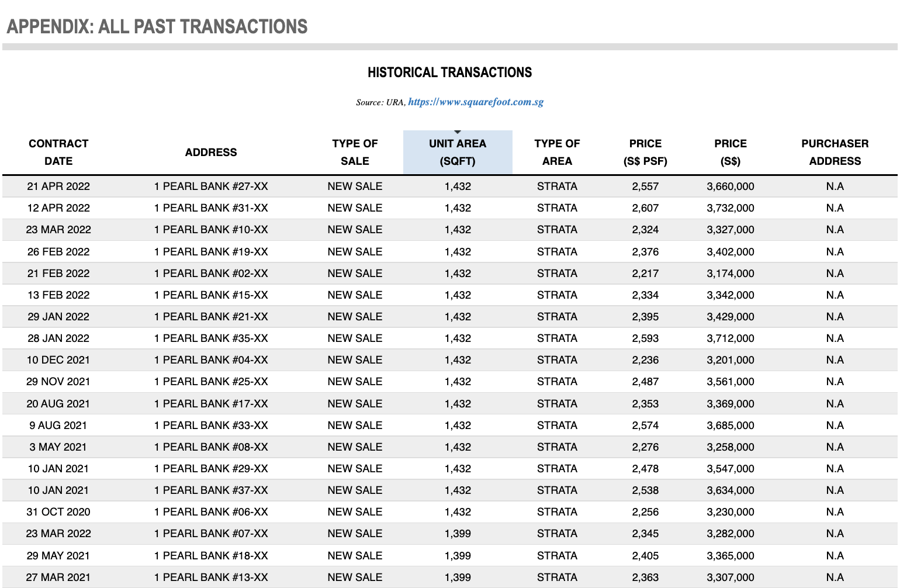Click the price cell 3,561,000

(731, 382)
